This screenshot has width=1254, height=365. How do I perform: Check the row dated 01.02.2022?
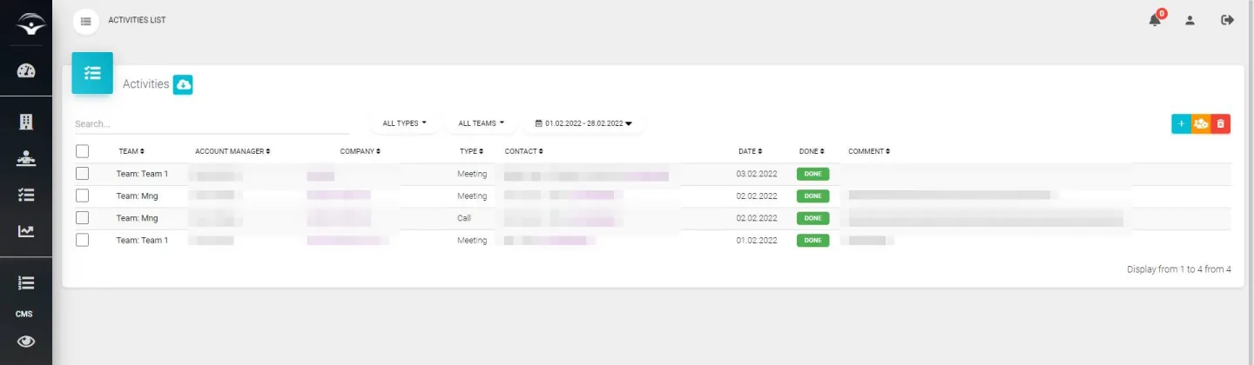point(83,240)
